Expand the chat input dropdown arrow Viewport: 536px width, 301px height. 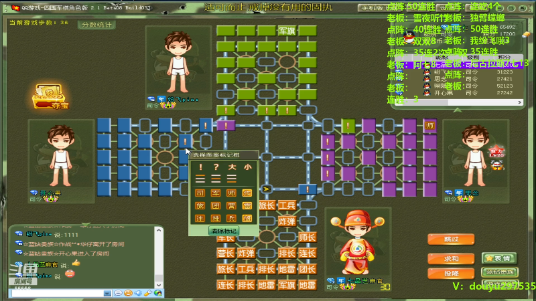point(107,294)
